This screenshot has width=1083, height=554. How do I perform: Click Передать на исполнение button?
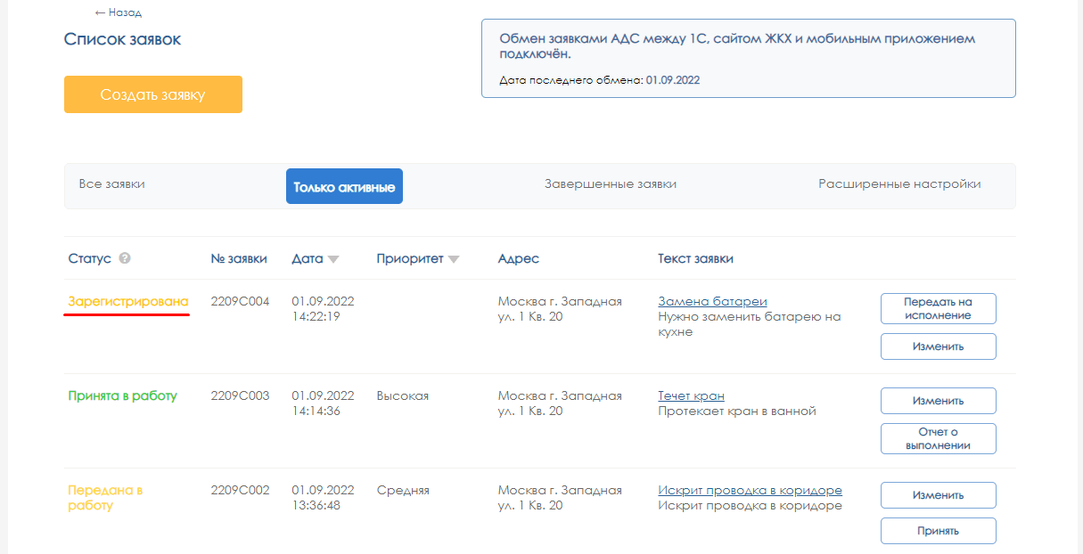pos(938,309)
